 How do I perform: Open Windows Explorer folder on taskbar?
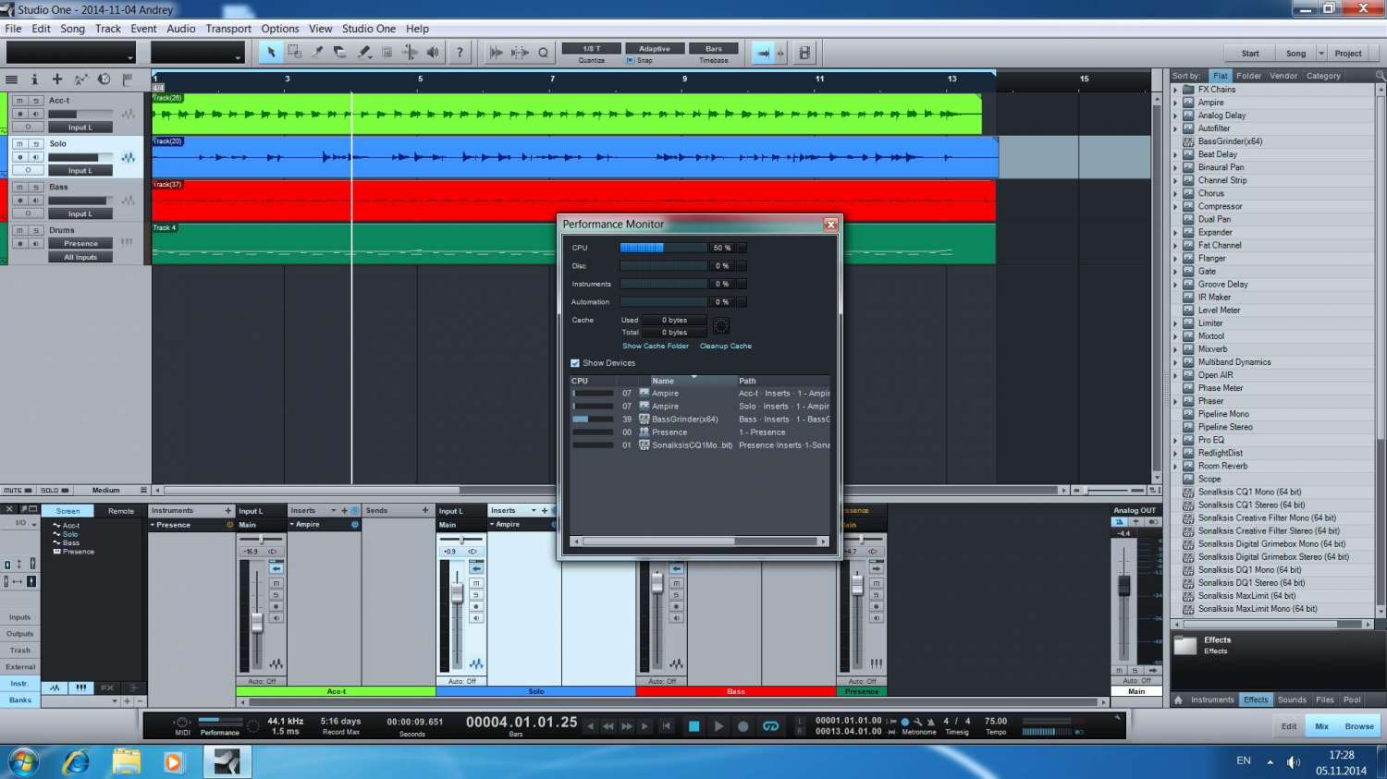pos(126,762)
